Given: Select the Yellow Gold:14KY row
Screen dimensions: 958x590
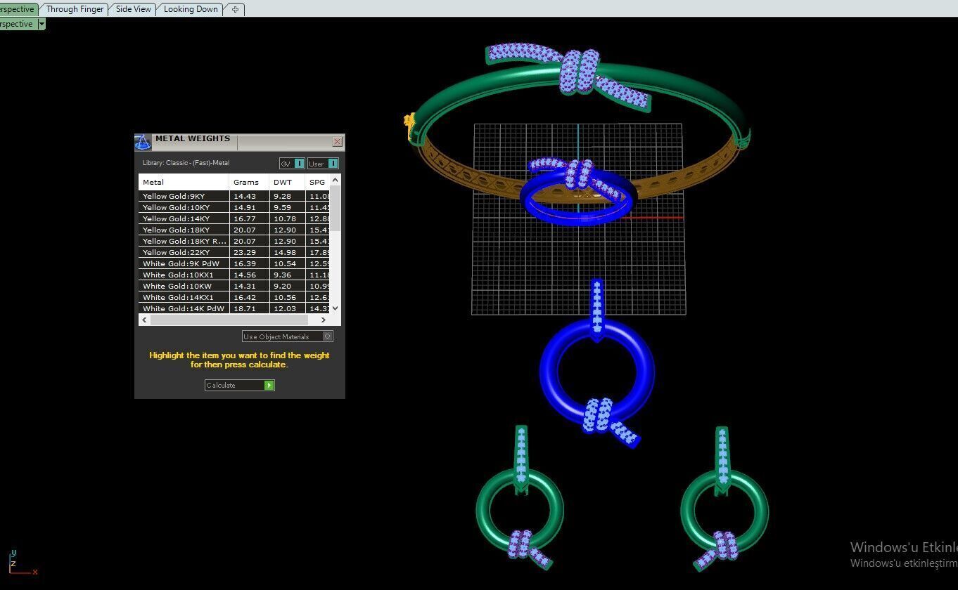Looking at the screenshot, I should click(234, 218).
